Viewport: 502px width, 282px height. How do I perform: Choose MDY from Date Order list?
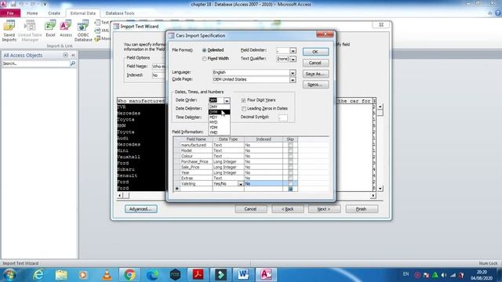pyautogui.click(x=220, y=117)
